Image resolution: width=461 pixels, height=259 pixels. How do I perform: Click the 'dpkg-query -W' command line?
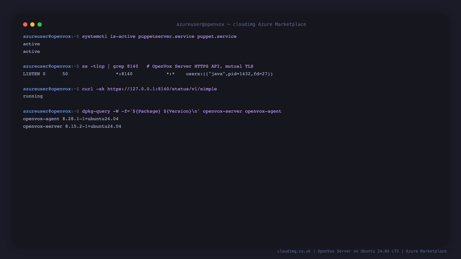(182, 111)
